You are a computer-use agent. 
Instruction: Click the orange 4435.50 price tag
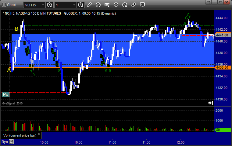click(x=222, y=67)
